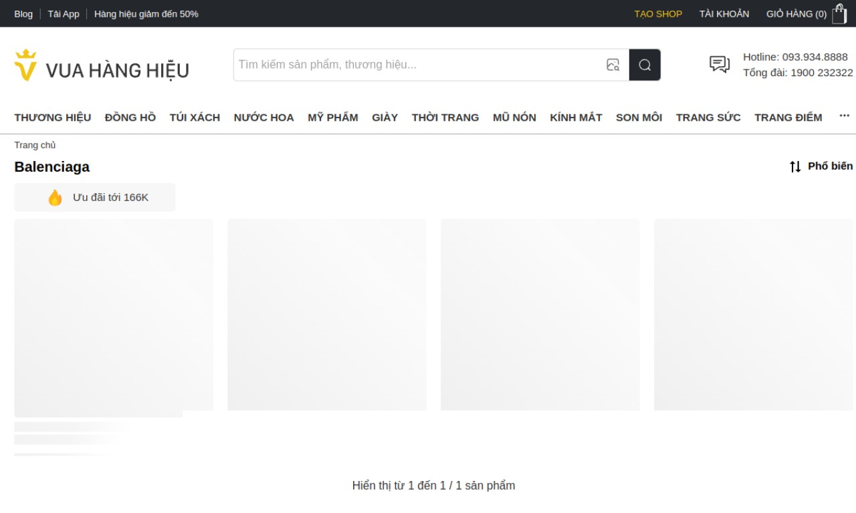
Task: Open the THƯƠNG HIỆU menu
Action: [53, 118]
